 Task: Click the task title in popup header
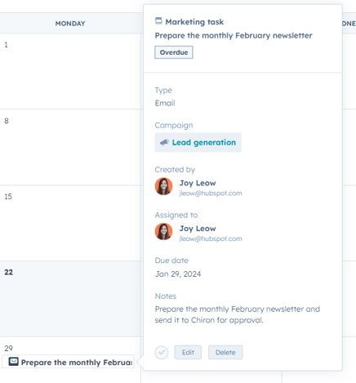(234, 36)
